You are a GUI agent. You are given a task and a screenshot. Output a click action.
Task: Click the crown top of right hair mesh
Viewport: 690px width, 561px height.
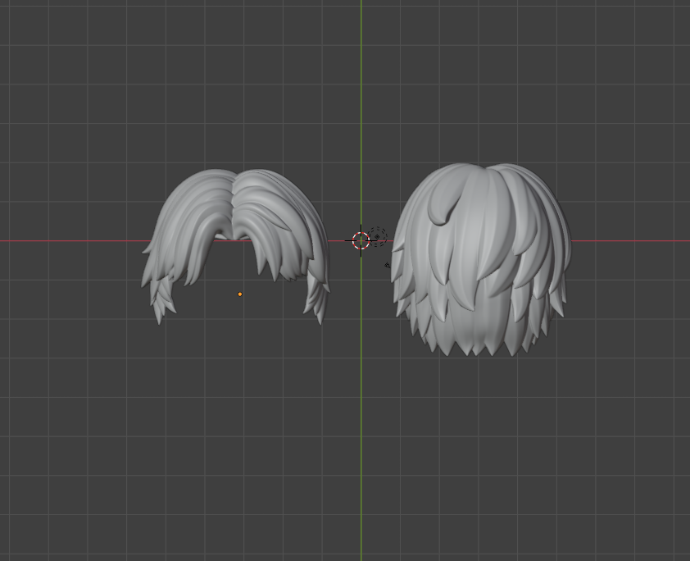[x=479, y=171]
